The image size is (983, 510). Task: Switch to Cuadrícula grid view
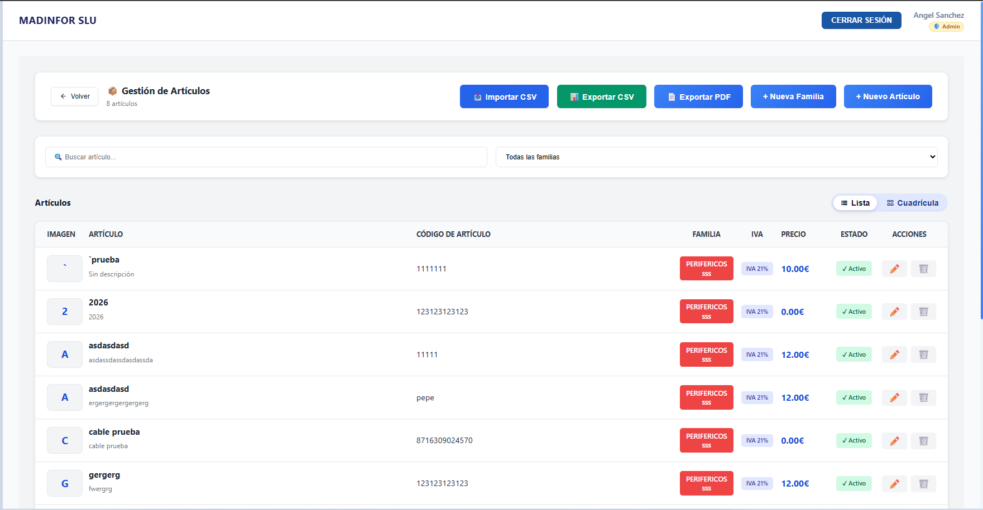coord(913,203)
